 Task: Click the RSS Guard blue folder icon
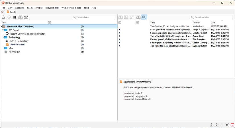(6, 30)
